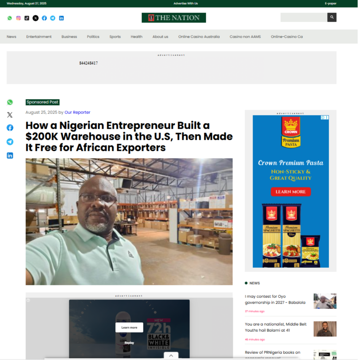Open the Health menu item
Viewport: 358px width, 360px height.
click(137, 37)
